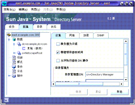This screenshot has height=105, width=135.
Task: Switch to the 目录 tab
Action: [x=40, y=27]
